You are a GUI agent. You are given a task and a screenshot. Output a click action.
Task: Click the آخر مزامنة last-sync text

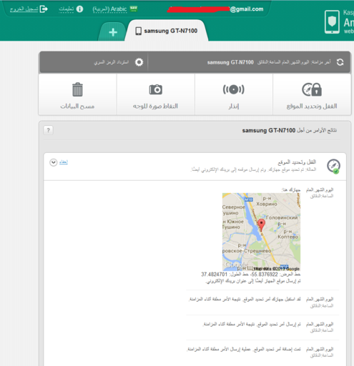pos(294,62)
